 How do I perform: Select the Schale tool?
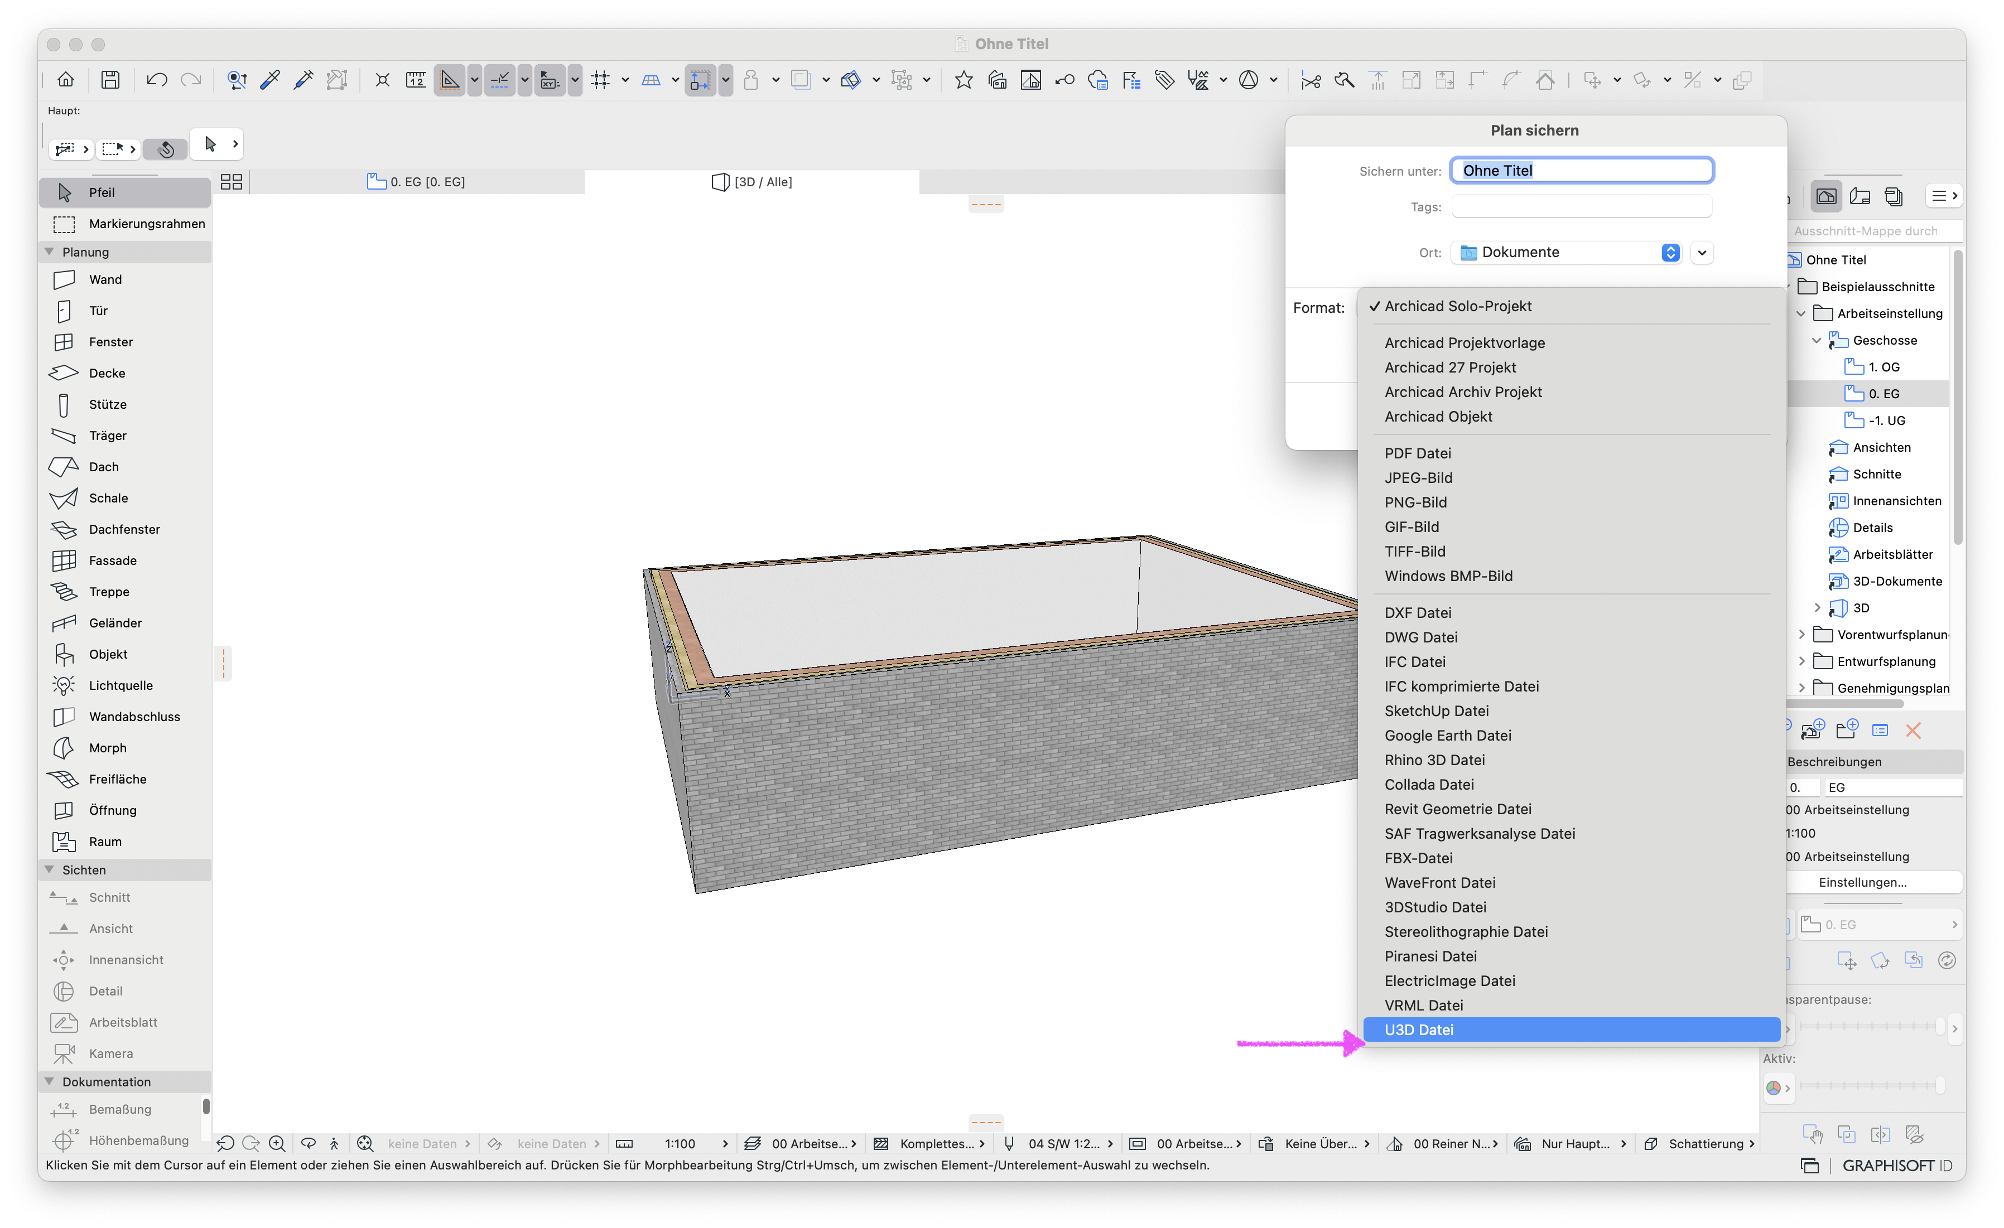[x=125, y=498]
